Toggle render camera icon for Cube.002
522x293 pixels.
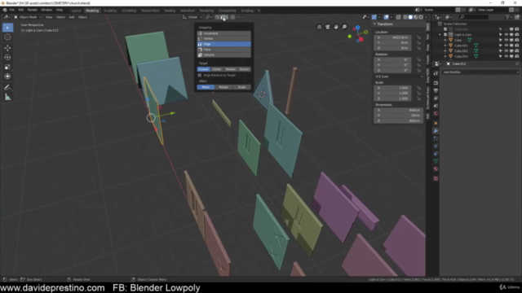(x=516, y=50)
